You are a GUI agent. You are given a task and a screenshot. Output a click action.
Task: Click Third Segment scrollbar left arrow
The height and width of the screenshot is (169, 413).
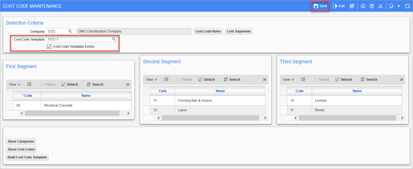tap(296, 118)
